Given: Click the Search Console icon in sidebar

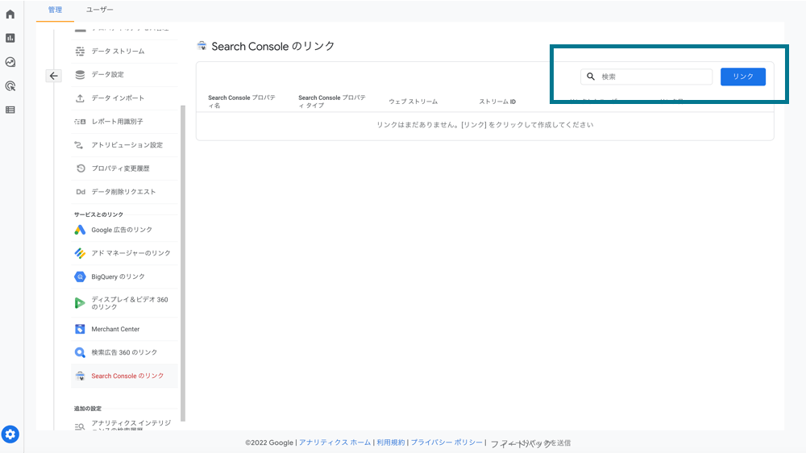Looking at the screenshot, I should click(80, 376).
